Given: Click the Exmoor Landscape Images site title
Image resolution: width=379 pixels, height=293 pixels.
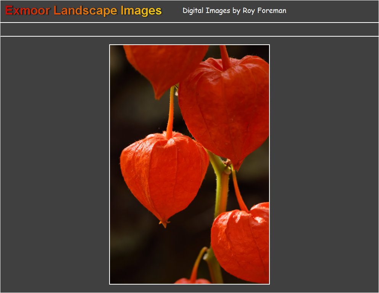Looking at the screenshot, I should 82,11.
